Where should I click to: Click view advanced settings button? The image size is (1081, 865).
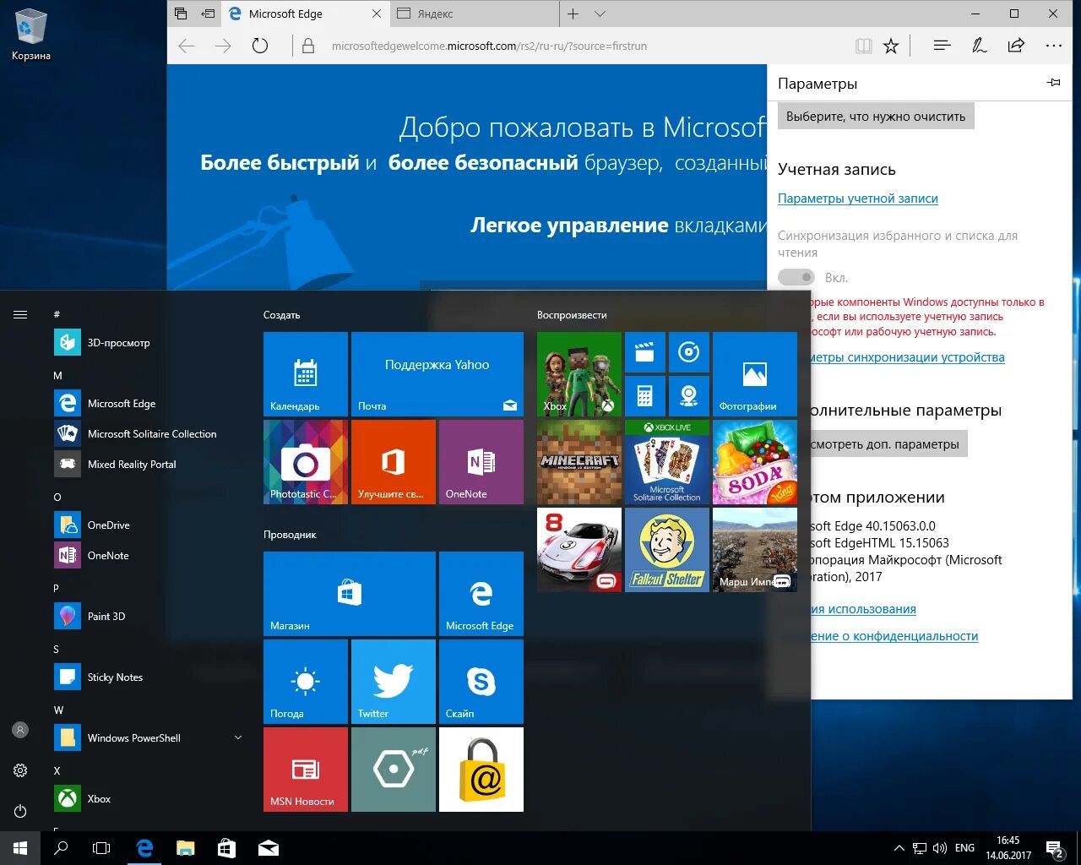[888, 444]
